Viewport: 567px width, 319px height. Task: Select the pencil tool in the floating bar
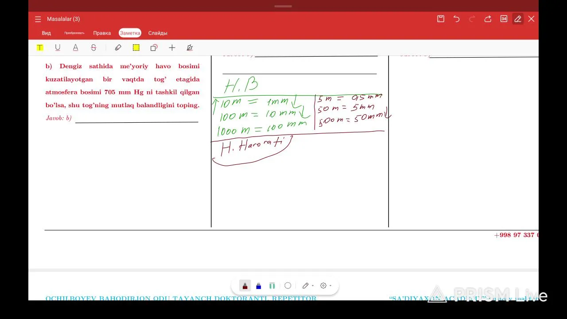click(x=305, y=286)
